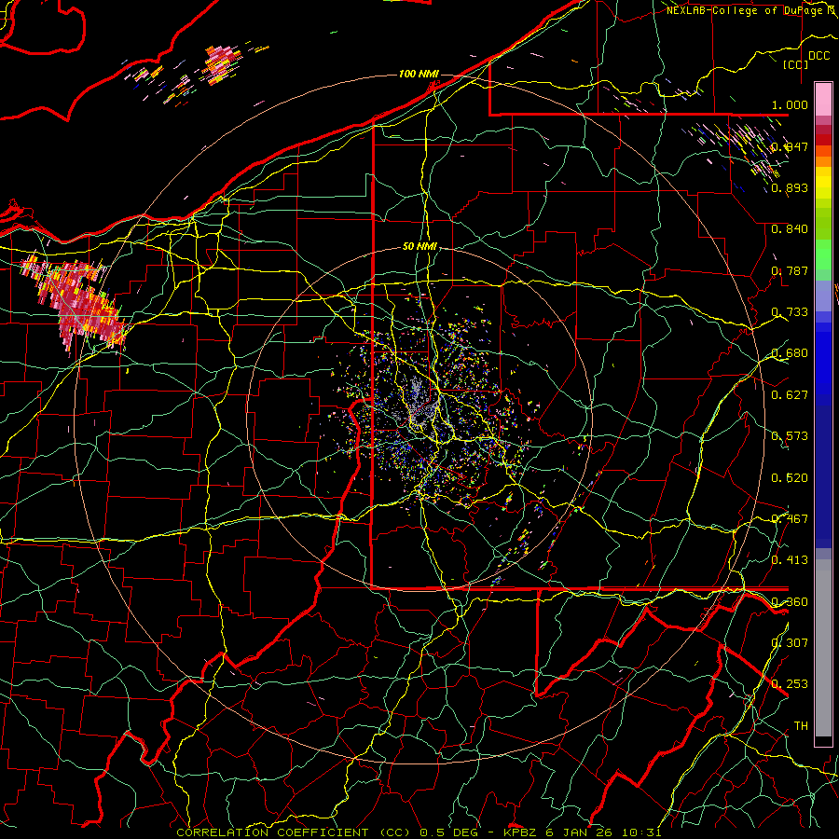
Task: Pick the light pink segment of the color bar
Action: (x=823, y=99)
